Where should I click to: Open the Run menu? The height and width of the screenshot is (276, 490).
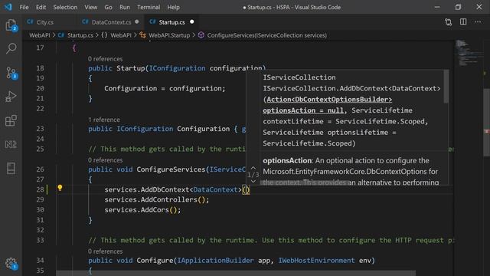(x=124, y=7)
